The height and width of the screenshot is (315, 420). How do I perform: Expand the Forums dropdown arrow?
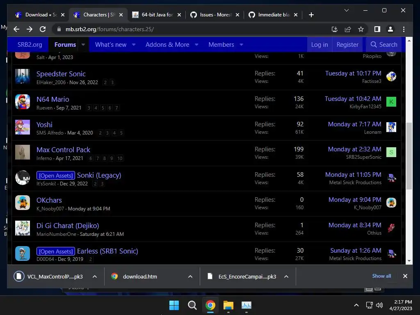[x=83, y=45]
